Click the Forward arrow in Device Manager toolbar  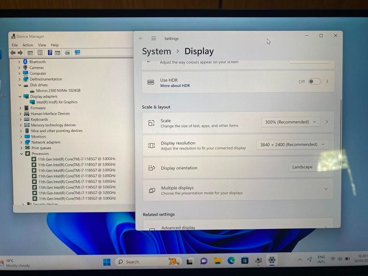(20, 53)
